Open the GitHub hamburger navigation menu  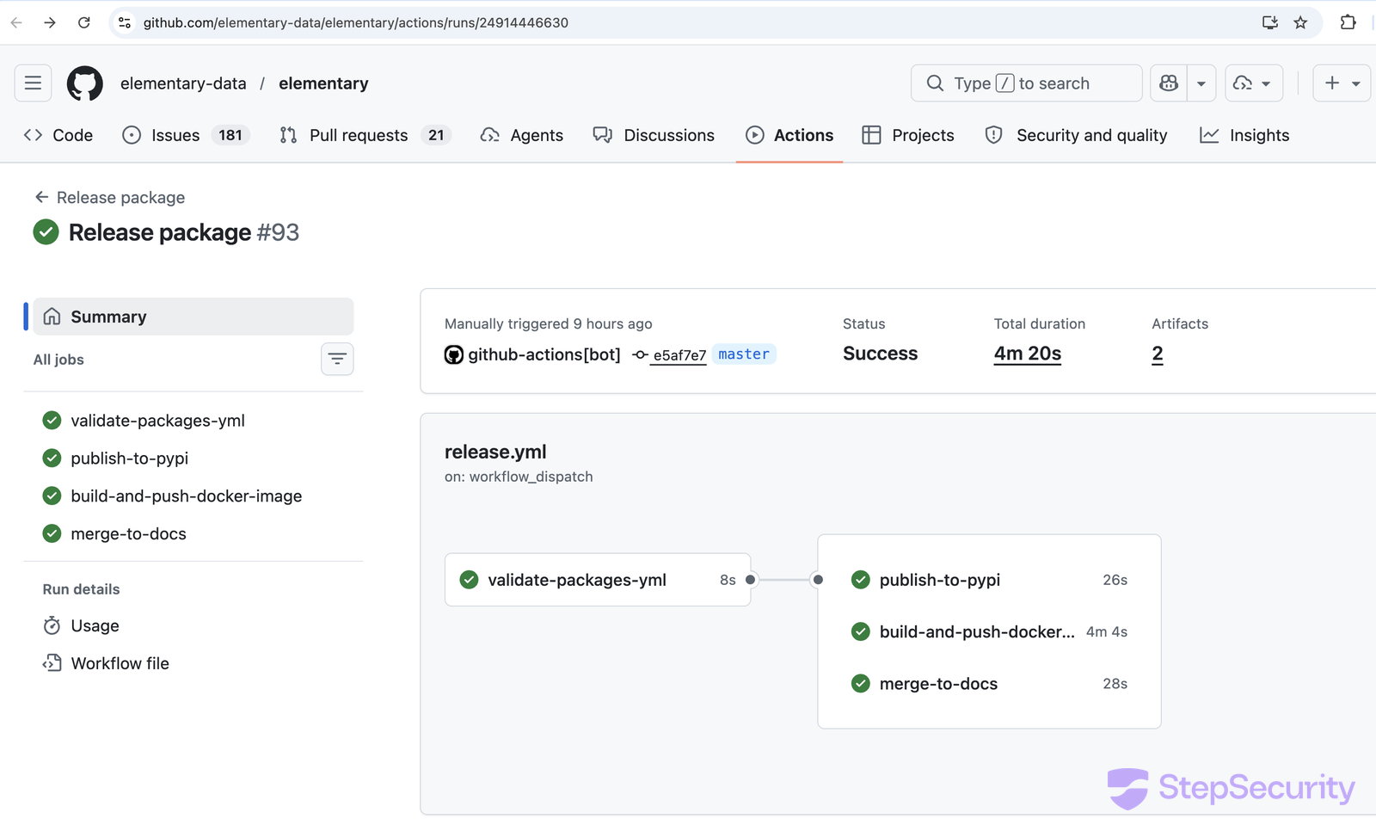click(33, 83)
